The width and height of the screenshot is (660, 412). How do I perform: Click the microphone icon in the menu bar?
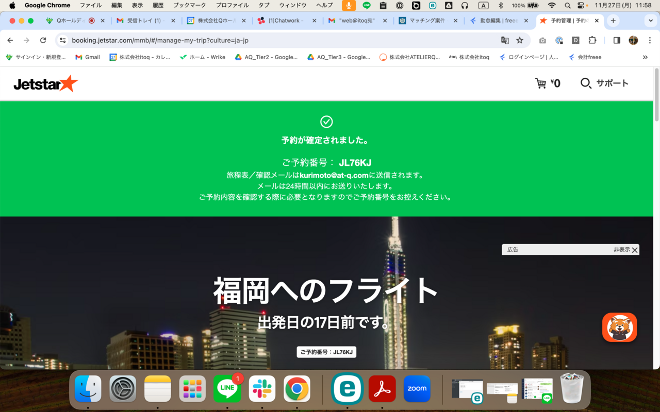click(349, 6)
